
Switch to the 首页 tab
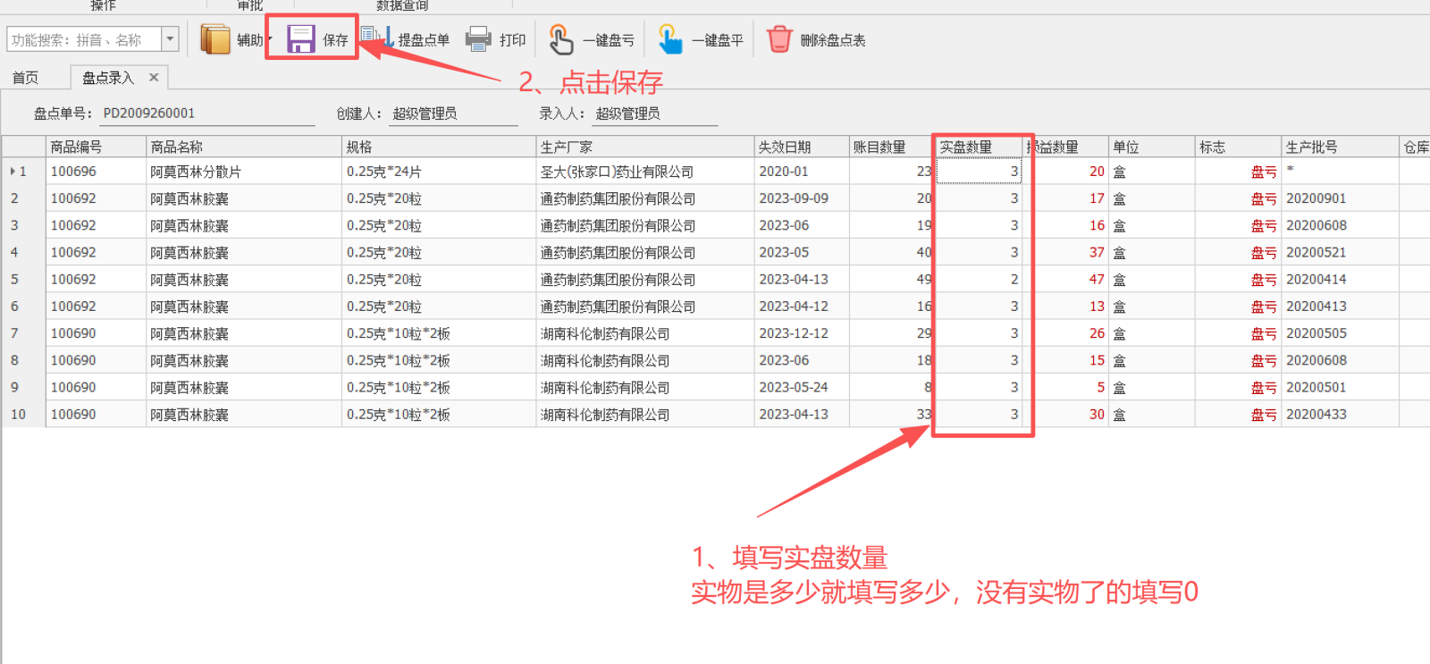pyautogui.click(x=25, y=78)
